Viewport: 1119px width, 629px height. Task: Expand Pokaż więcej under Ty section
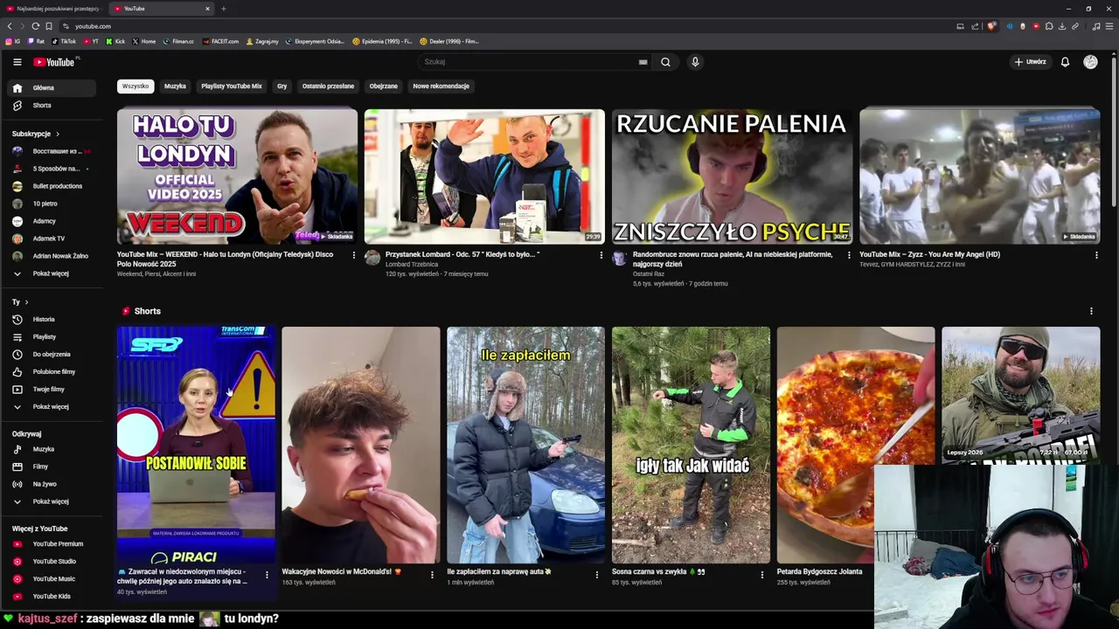click(x=52, y=406)
